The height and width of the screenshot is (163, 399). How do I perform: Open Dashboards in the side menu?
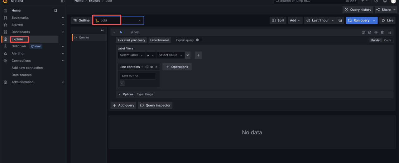click(21, 32)
